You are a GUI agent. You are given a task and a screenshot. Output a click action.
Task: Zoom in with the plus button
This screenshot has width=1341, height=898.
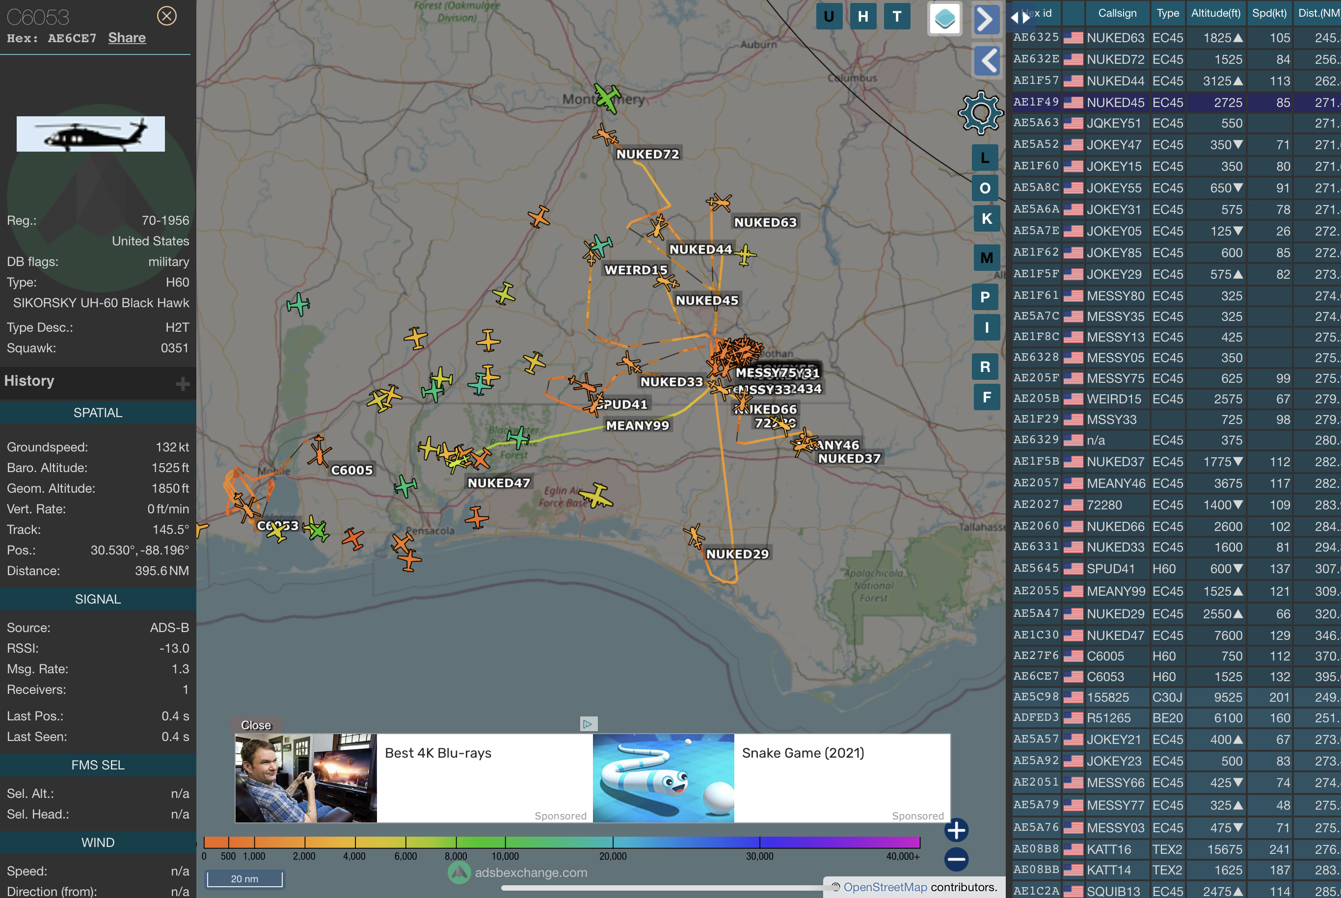coord(956,830)
